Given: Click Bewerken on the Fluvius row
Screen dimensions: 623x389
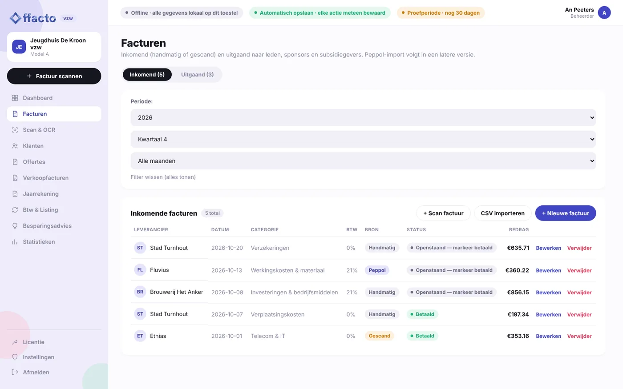Looking at the screenshot, I should point(549,270).
